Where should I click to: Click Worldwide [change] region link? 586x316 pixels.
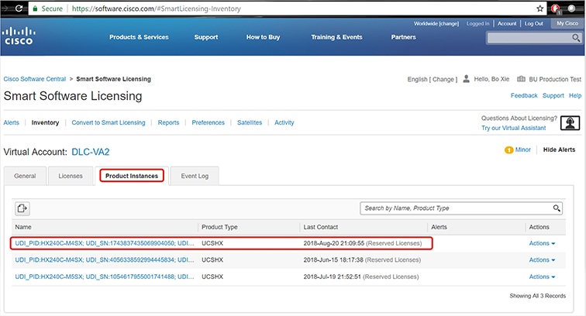[x=436, y=23]
